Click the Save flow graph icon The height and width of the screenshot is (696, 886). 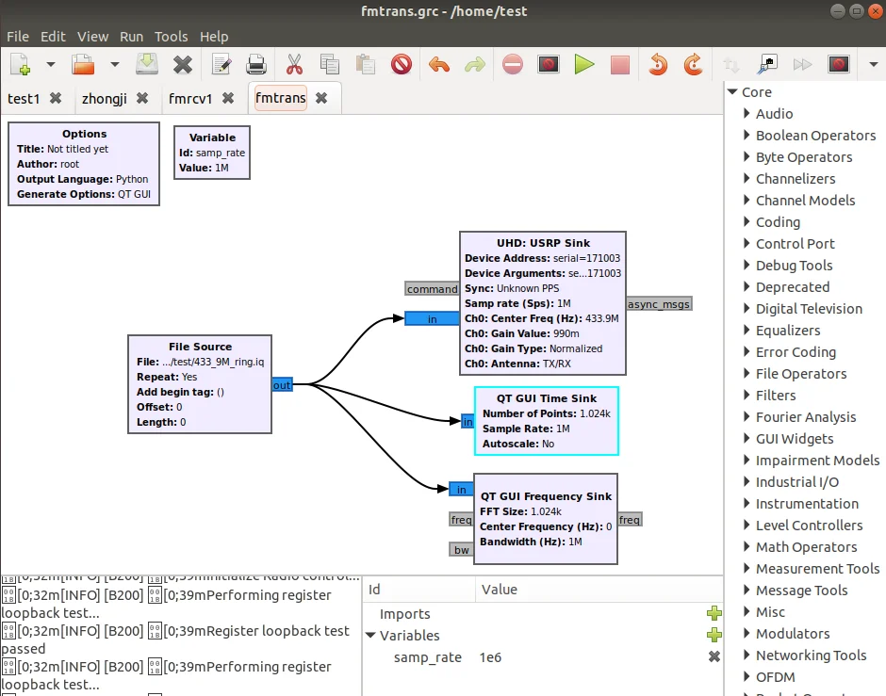coord(147,65)
